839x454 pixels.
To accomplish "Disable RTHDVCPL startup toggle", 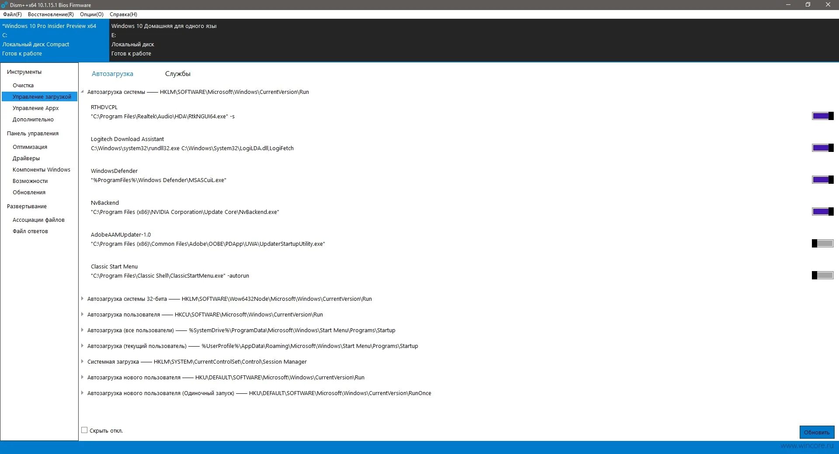I will pos(823,116).
